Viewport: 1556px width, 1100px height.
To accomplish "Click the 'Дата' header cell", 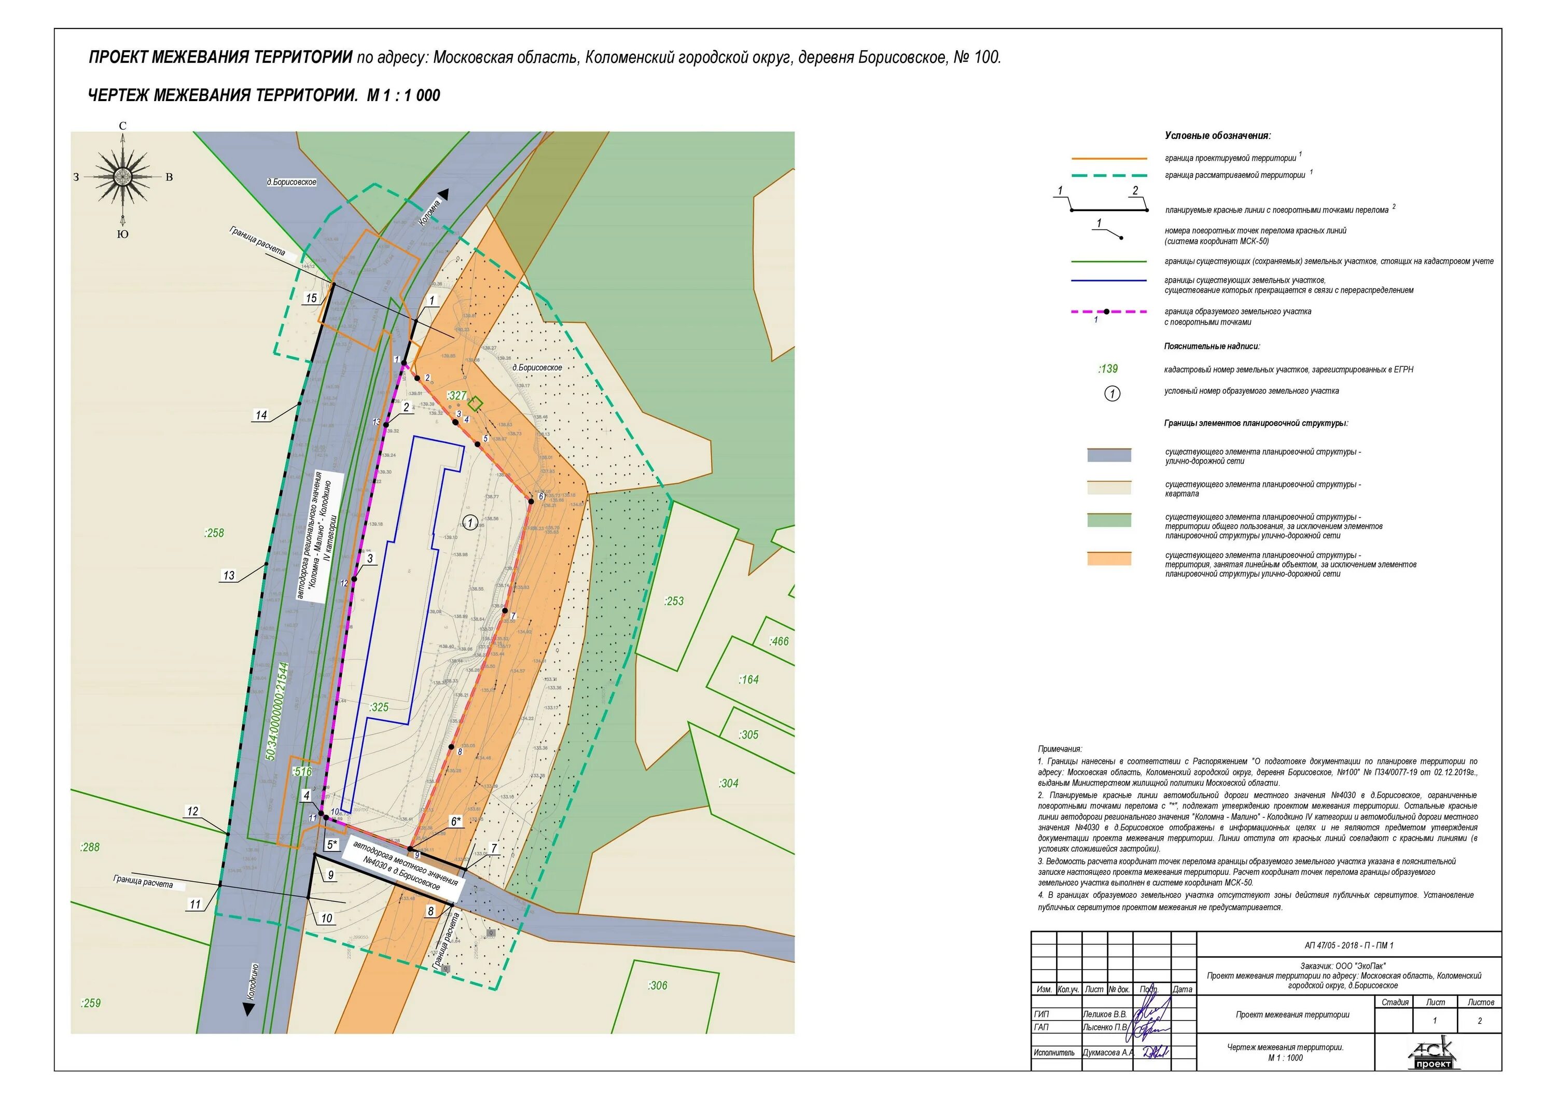I will [x=1183, y=990].
